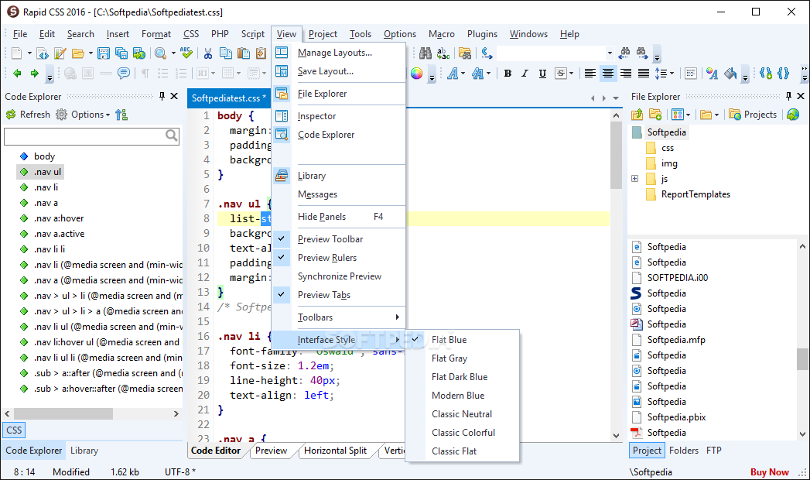Image resolution: width=810 pixels, height=480 pixels.
Task: Click the Projects button in File Explorer
Action: pyautogui.click(x=753, y=114)
